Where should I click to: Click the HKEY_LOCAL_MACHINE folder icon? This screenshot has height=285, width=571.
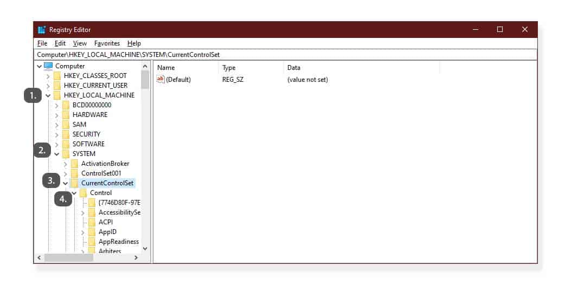pyautogui.click(x=57, y=95)
